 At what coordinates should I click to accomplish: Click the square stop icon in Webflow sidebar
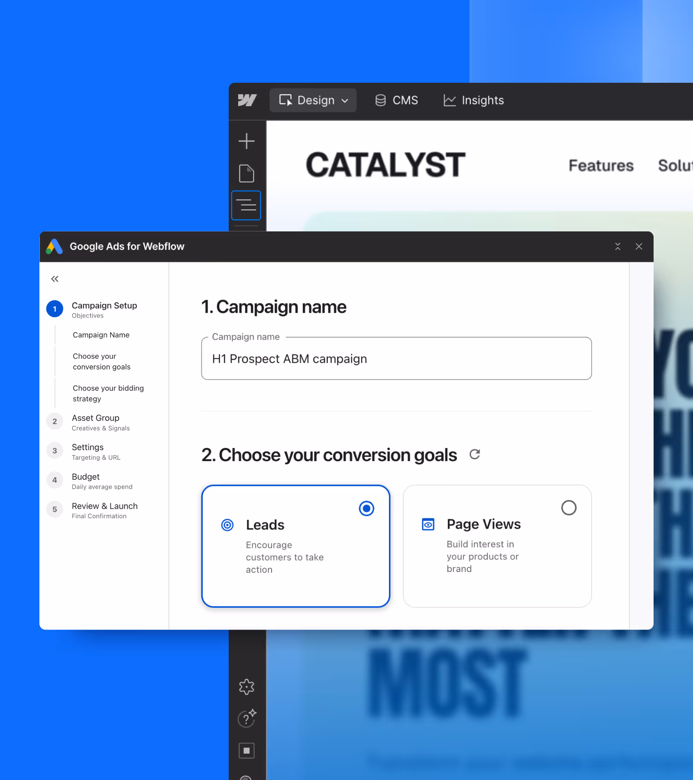tap(246, 751)
